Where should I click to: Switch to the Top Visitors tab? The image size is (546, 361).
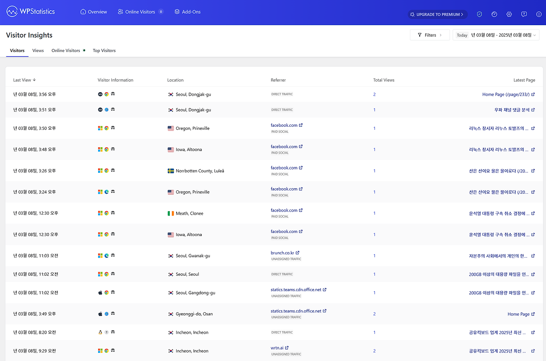pos(104,50)
